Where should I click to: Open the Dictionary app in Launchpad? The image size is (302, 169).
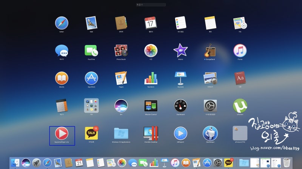tap(240, 78)
